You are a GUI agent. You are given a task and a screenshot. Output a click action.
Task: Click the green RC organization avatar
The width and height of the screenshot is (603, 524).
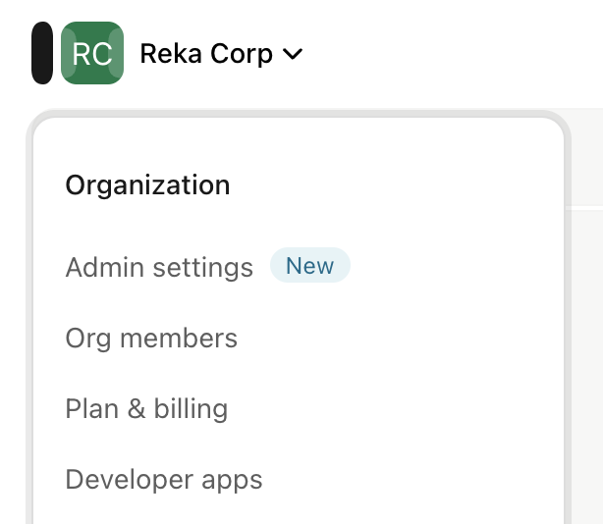92,53
